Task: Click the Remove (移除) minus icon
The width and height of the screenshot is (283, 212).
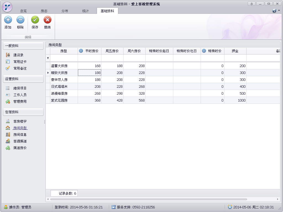Action: pyautogui.click(x=20, y=20)
